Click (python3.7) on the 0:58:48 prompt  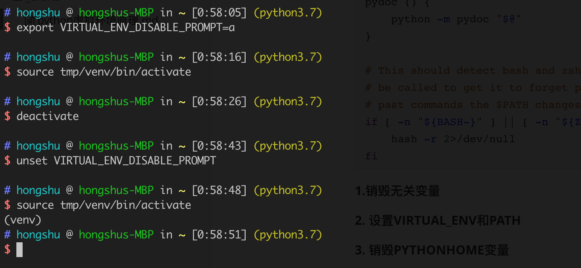[x=288, y=190]
